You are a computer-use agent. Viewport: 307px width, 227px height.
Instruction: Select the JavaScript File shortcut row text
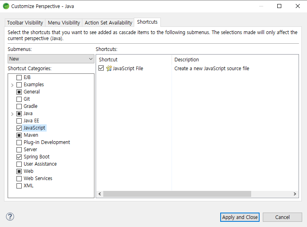(x=128, y=69)
